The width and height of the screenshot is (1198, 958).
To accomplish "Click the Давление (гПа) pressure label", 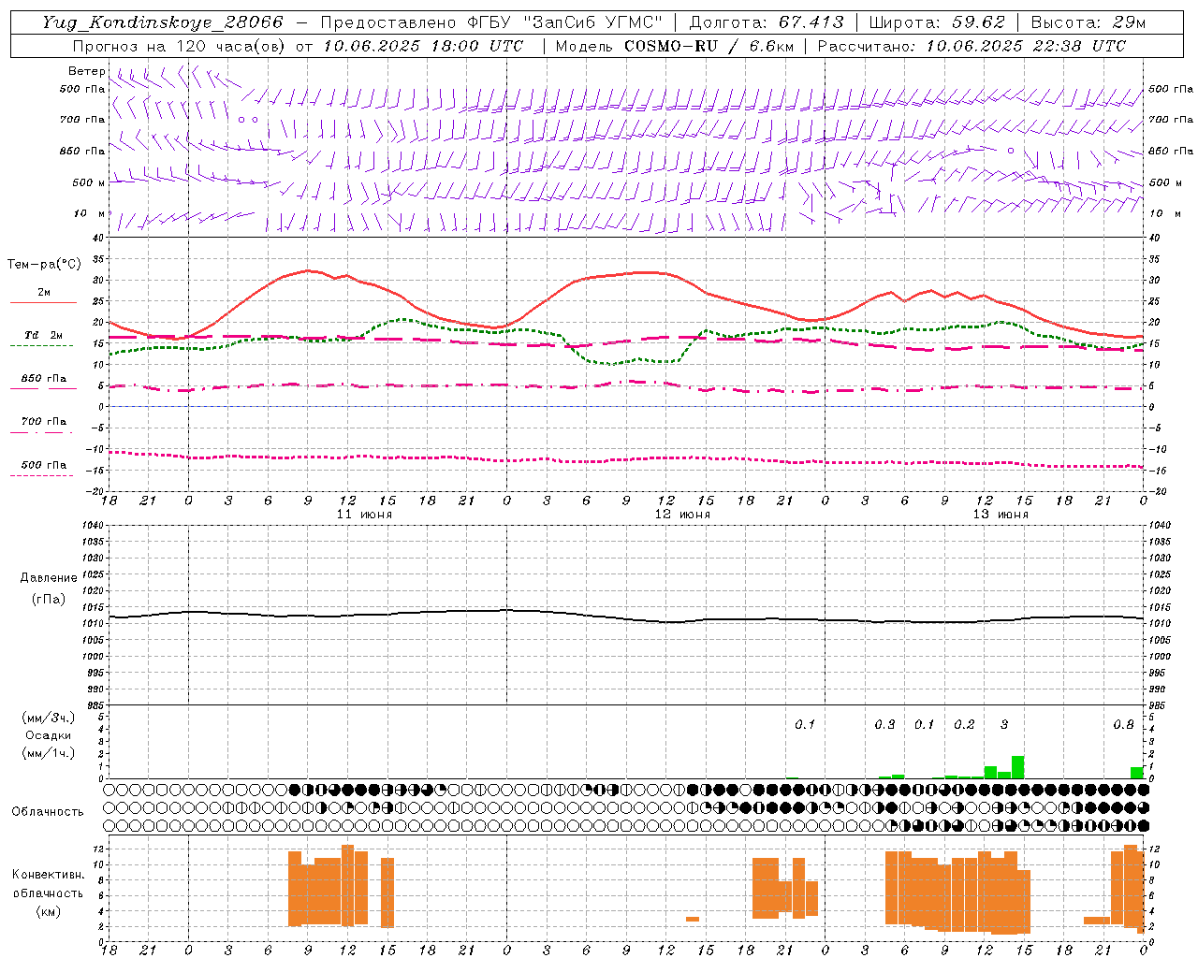I will [48, 588].
